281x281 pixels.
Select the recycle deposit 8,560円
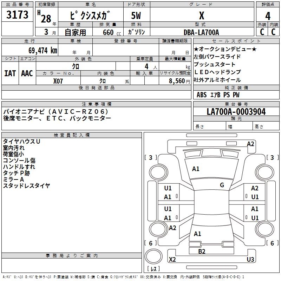pos(179,81)
